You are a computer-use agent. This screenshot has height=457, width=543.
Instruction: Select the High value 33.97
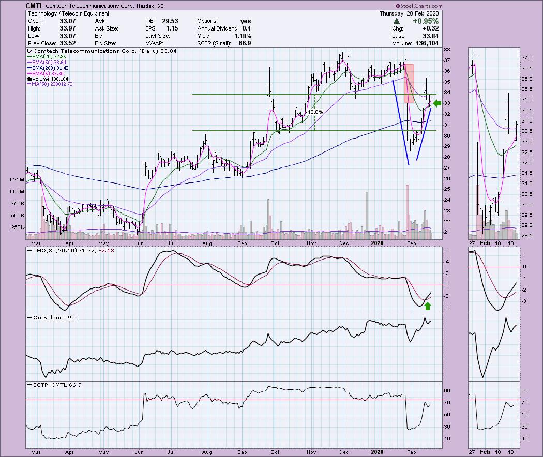click(68, 28)
